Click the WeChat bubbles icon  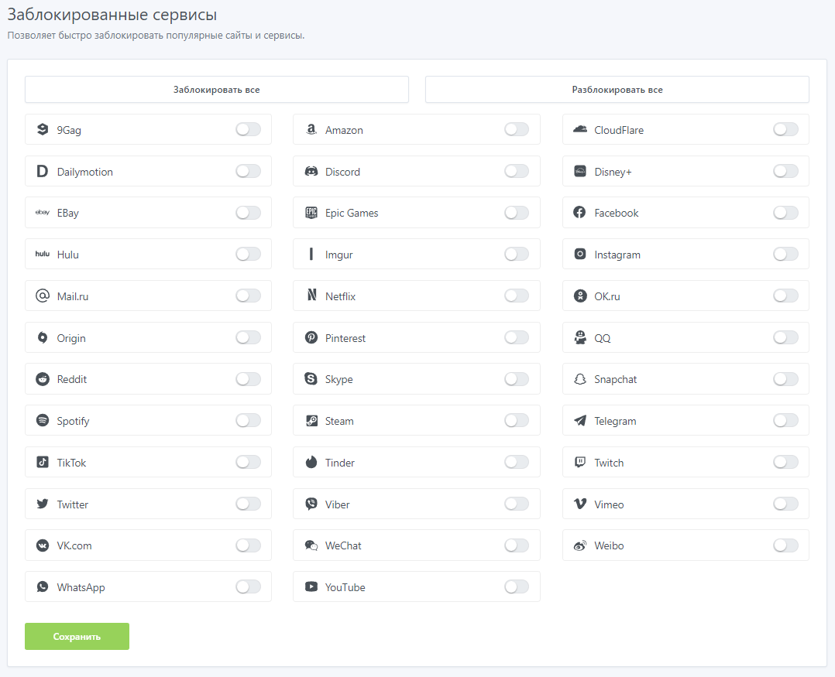pos(311,545)
